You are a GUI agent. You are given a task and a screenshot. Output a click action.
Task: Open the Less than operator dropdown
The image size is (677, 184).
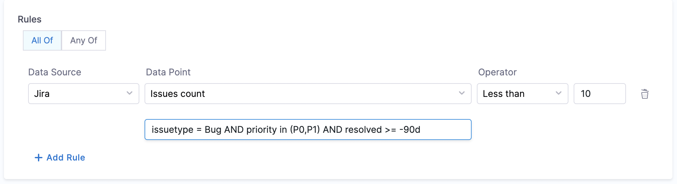[x=522, y=94]
